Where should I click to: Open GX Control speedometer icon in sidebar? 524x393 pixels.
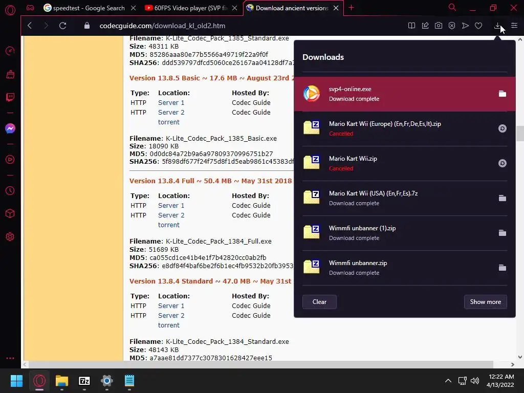pos(10,51)
